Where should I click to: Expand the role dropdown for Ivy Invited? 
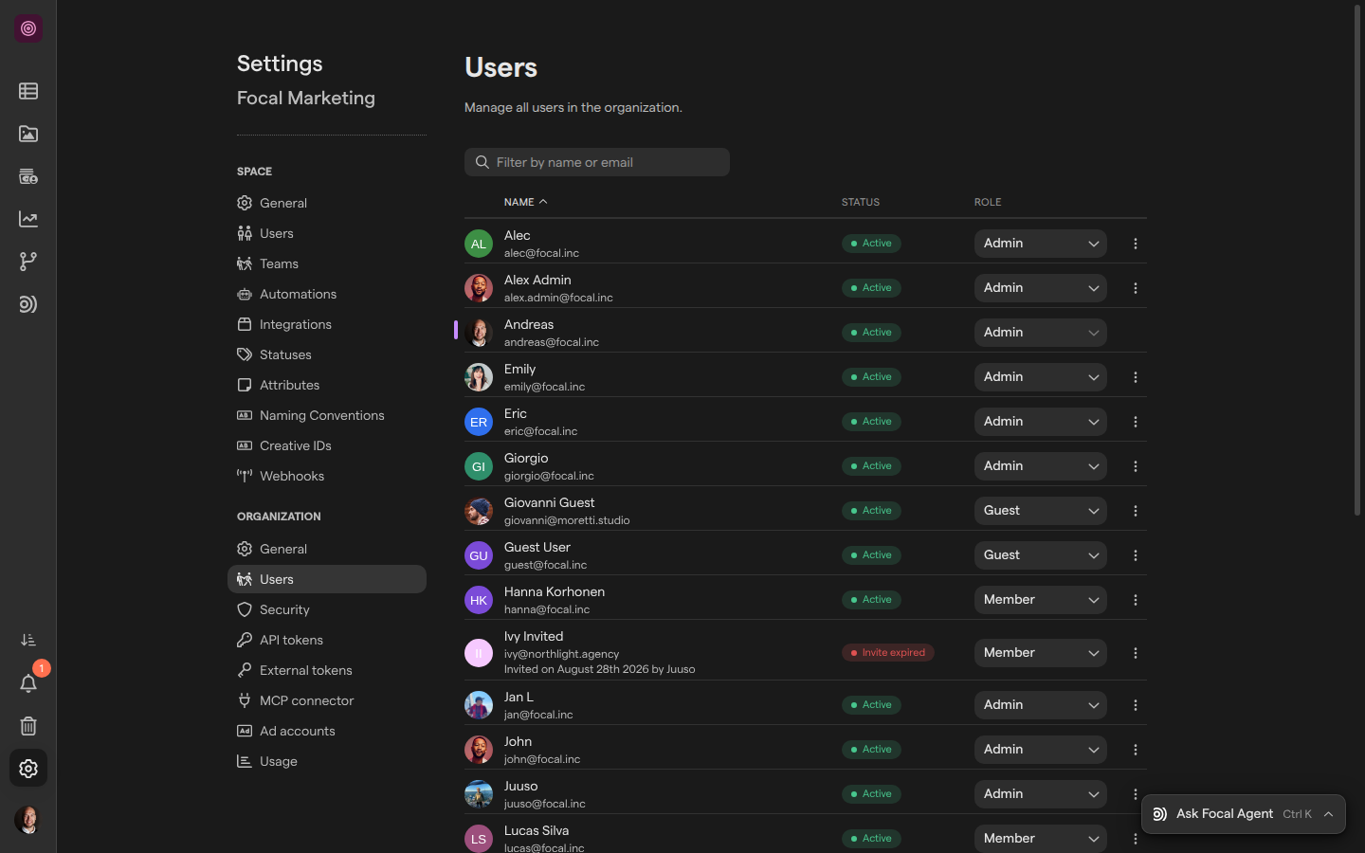pos(1041,653)
